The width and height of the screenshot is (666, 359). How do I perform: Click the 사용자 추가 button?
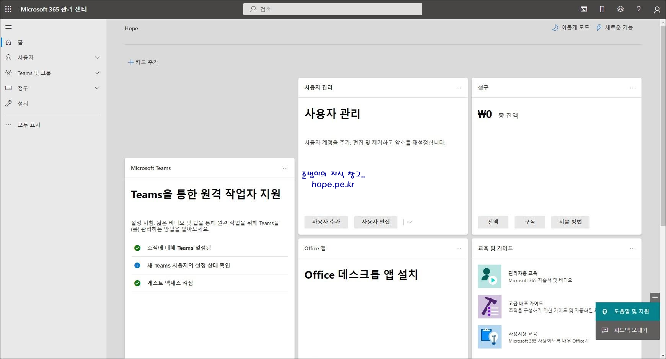326,222
